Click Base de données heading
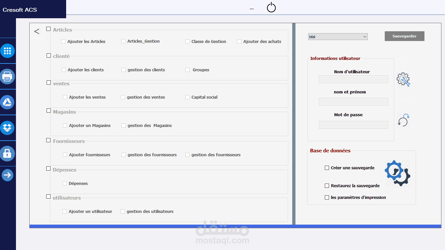445x250 pixels. [x=330, y=151]
